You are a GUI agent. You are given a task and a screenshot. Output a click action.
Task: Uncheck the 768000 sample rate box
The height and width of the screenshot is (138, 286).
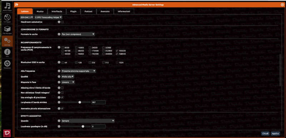117,54
